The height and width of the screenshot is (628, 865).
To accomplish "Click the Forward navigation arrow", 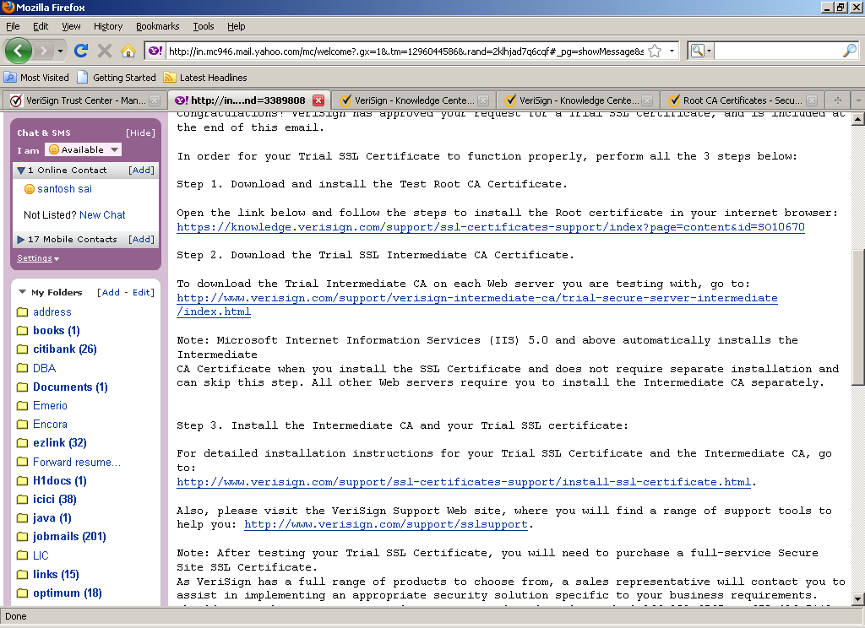I will pos(44,51).
